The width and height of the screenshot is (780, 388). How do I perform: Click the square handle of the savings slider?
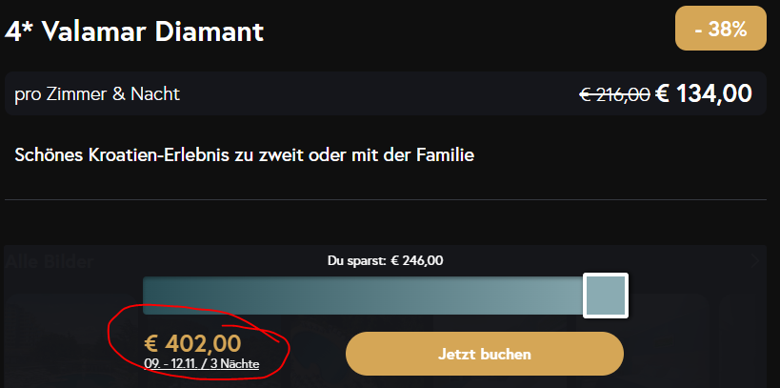pyautogui.click(x=606, y=296)
